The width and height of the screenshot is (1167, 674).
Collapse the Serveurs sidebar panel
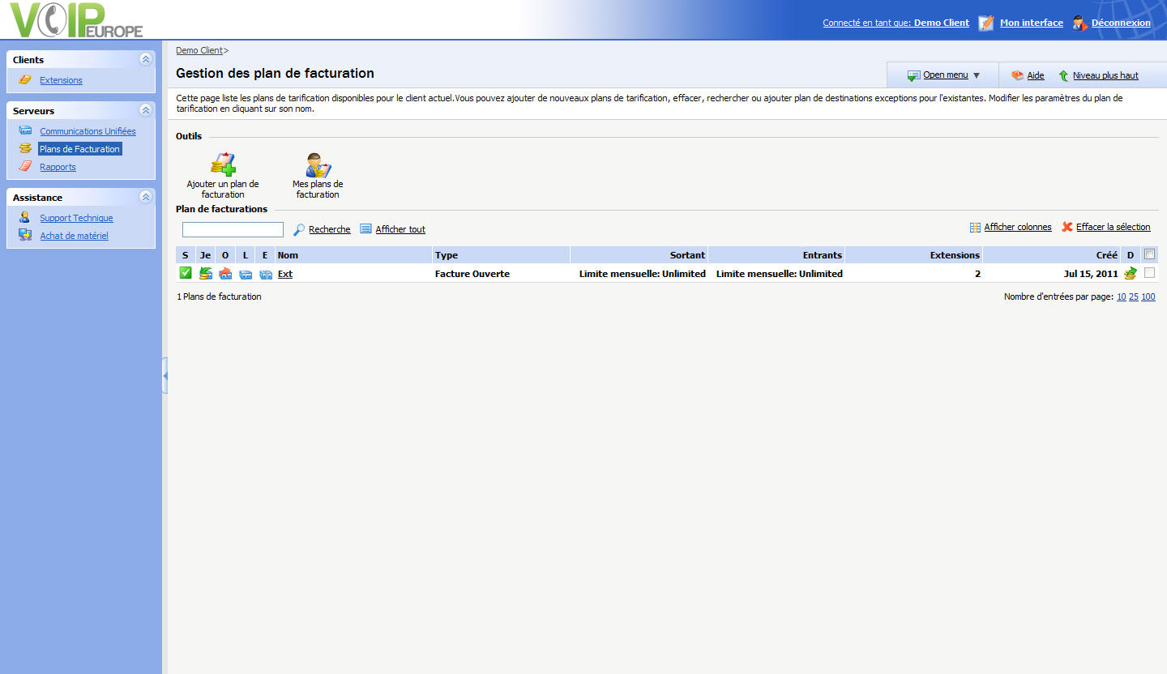[x=145, y=110]
